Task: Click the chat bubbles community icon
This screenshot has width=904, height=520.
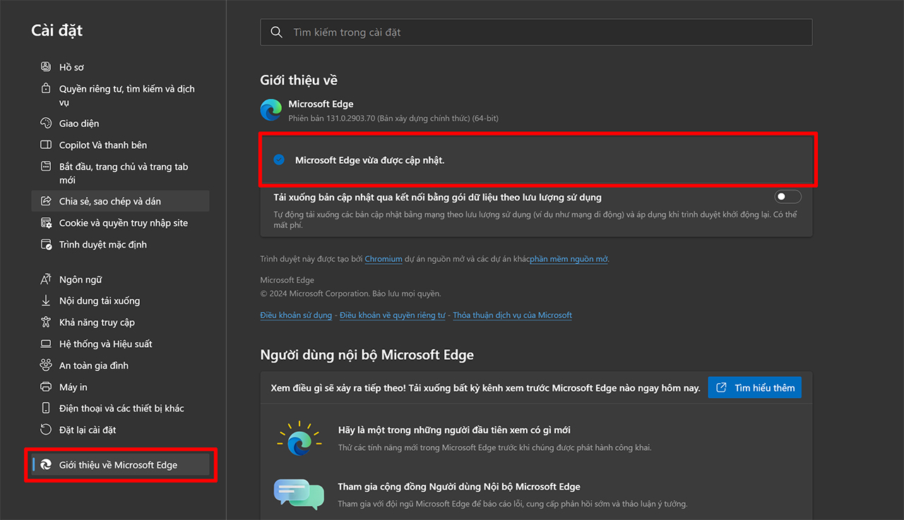Action: [299, 494]
